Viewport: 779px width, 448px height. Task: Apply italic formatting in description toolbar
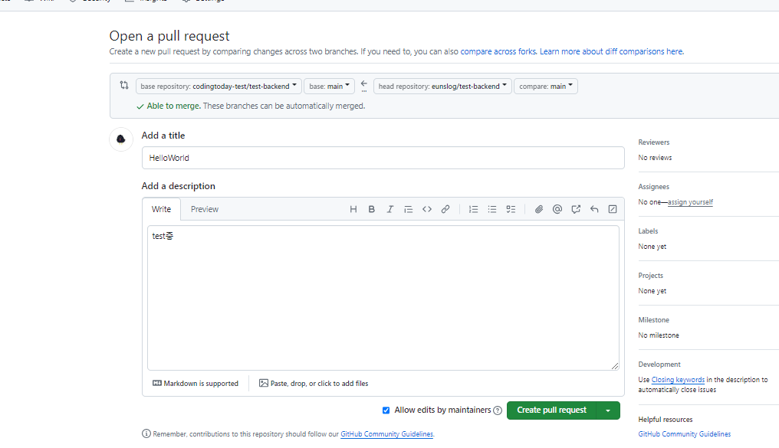tap(390, 209)
